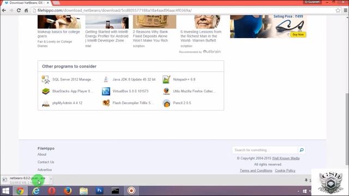
Task: Open the command prompt taskbar icon
Action: click(115, 191)
